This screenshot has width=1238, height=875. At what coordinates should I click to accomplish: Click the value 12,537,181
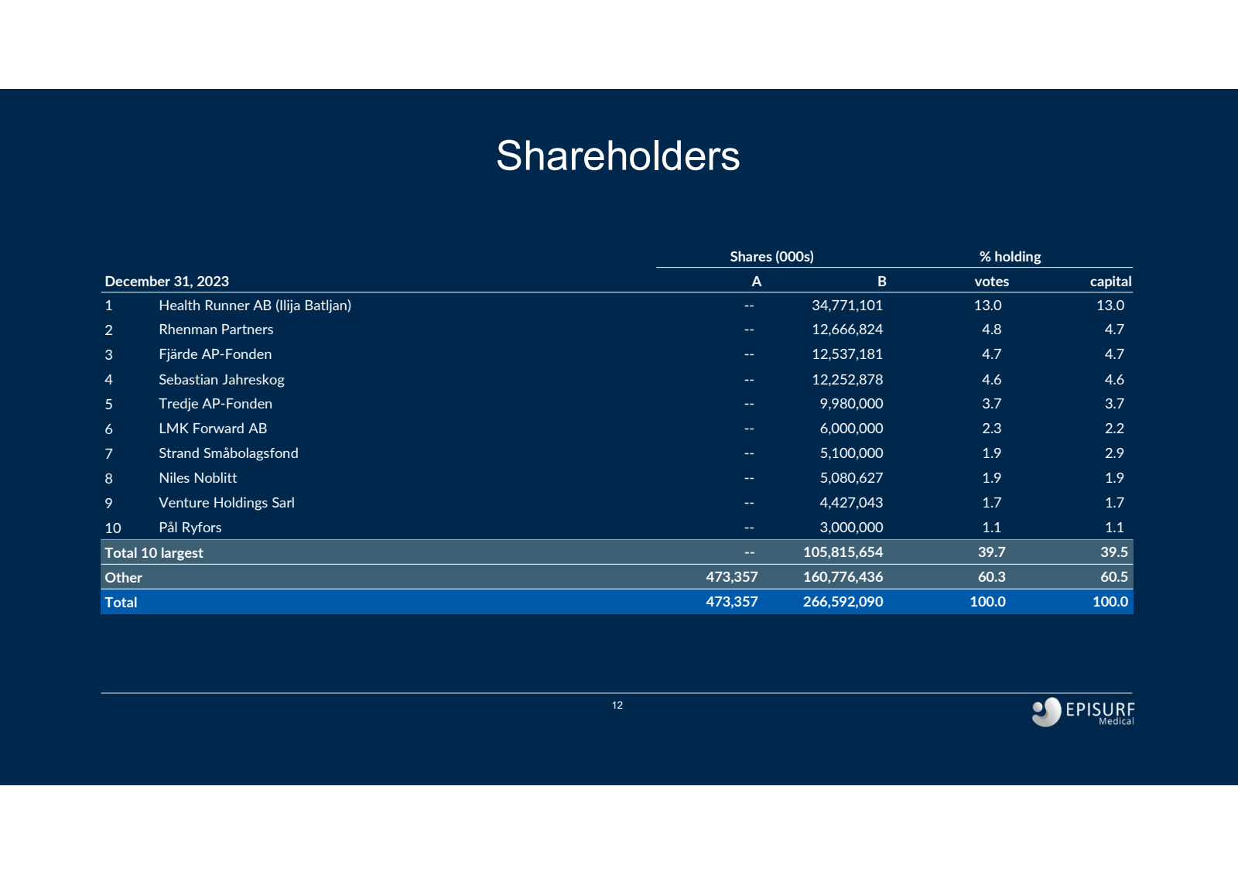coord(847,354)
